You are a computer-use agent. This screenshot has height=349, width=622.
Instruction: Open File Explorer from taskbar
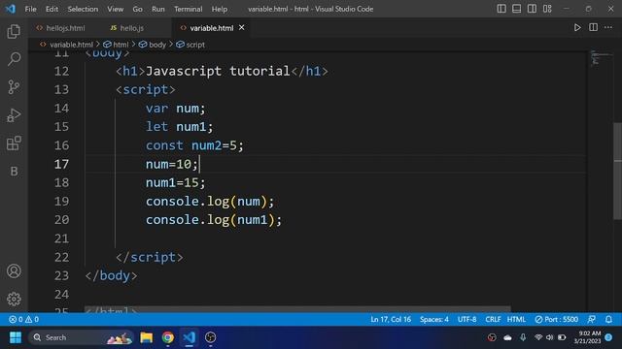click(x=147, y=337)
